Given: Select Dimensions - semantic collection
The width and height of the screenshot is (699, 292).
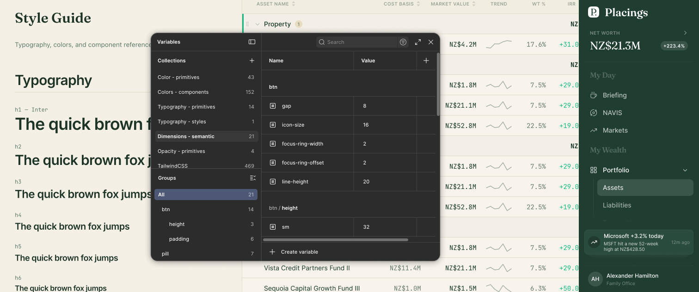Looking at the screenshot, I should point(206,136).
